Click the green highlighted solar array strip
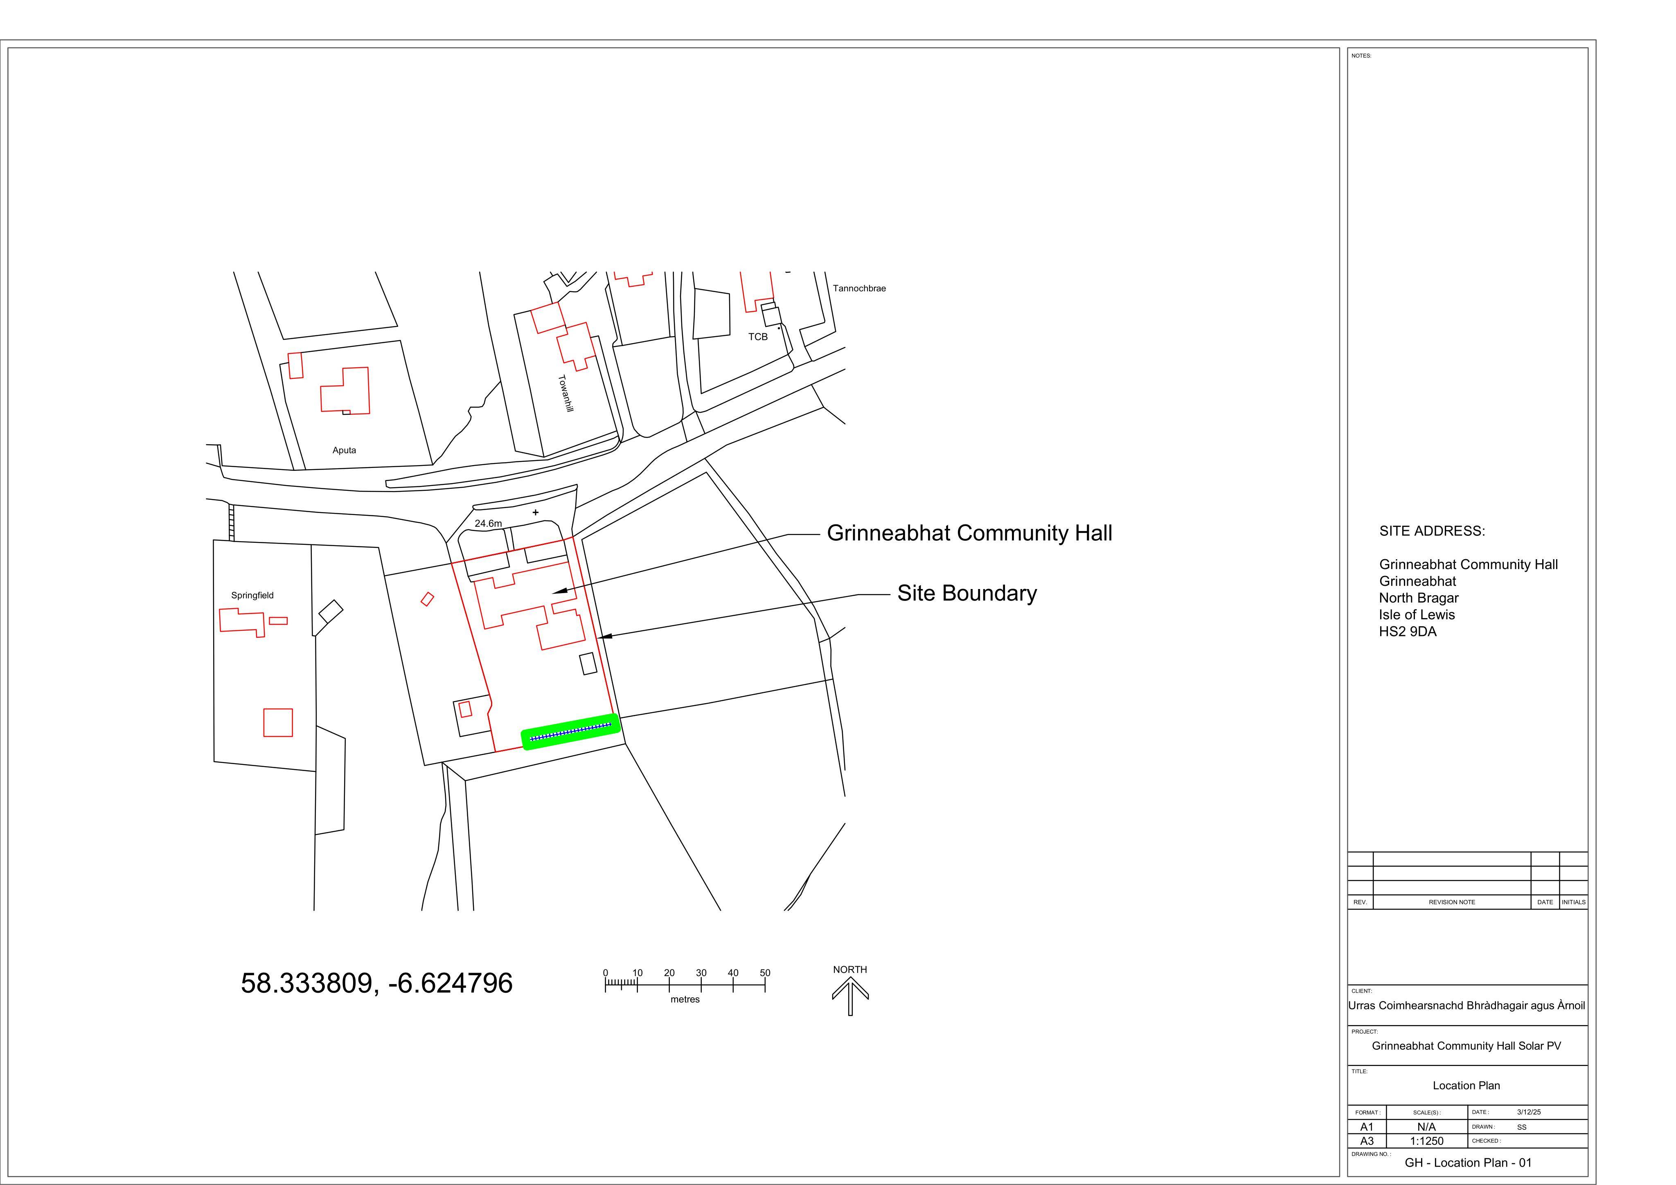The height and width of the screenshot is (1185, 1676). (570, 732)
